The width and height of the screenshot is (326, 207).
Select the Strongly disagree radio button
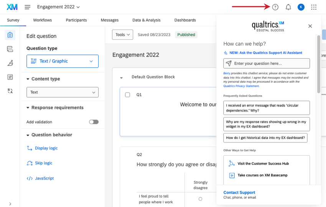[201, 199]
